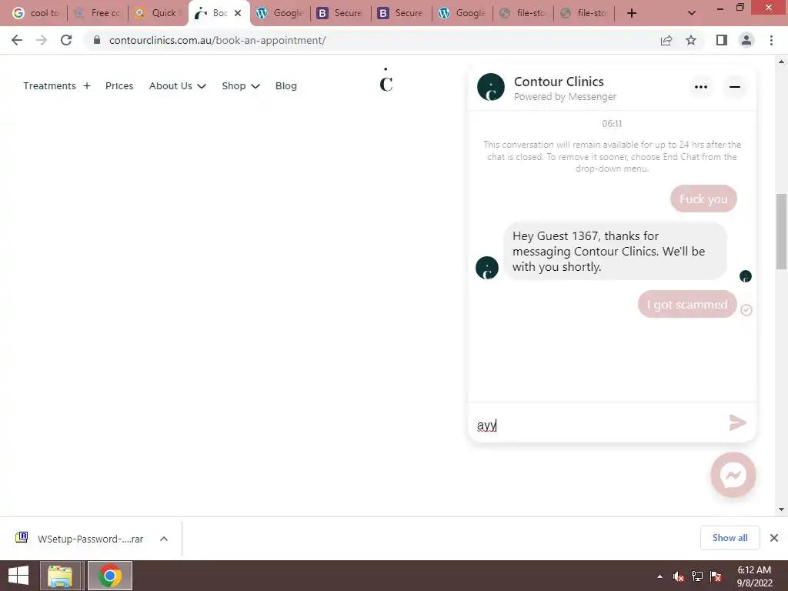Click the taskbar clock 6:12 AM

[x=754, y=570]
